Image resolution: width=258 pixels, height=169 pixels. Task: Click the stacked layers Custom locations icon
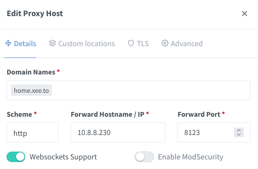click(x=52, y=44)
